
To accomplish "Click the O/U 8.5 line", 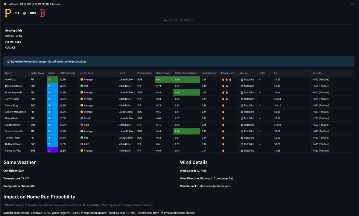I will (10, 47).
